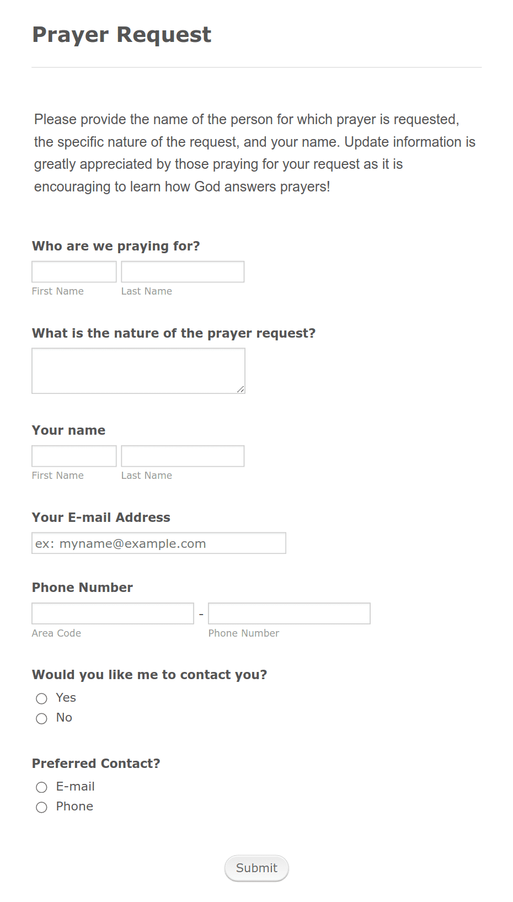The height and width of the screenshot is (902, 513).
Task: Click the Your E-mail Address label
Action: pos(101,517)
